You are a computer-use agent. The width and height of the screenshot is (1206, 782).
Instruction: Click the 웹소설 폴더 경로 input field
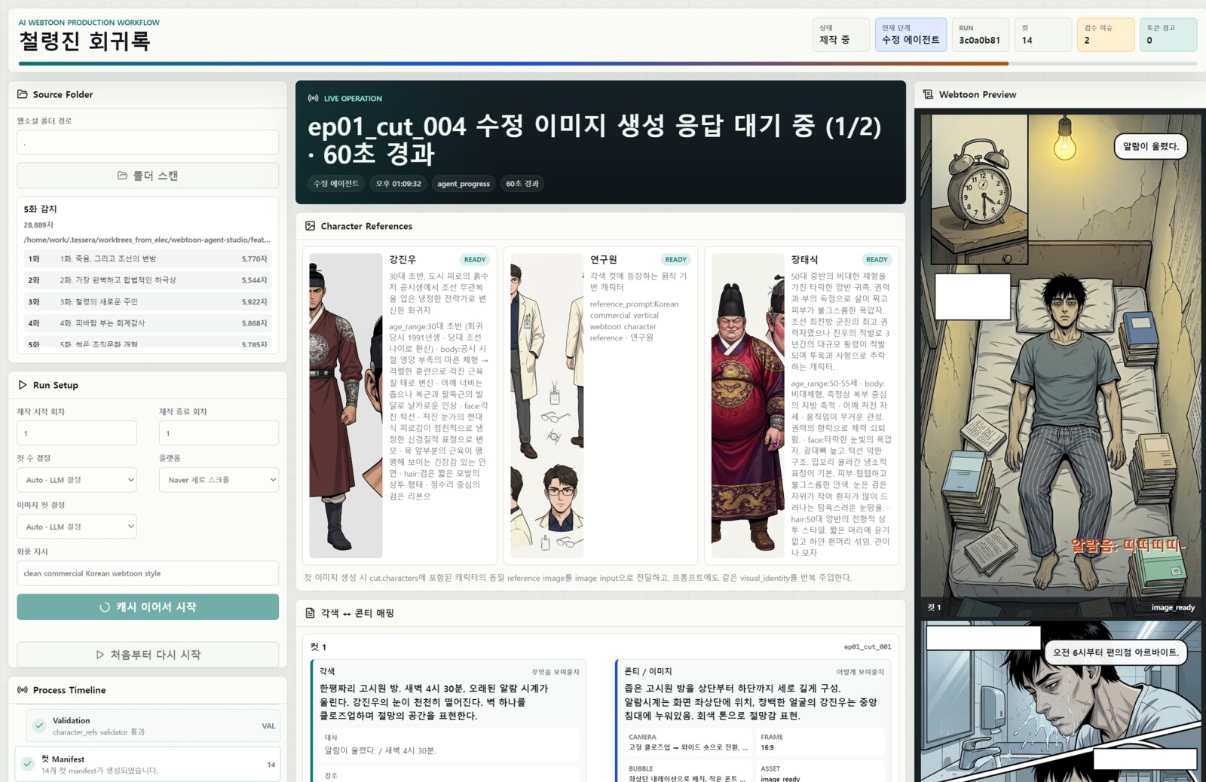pos(148,142)
